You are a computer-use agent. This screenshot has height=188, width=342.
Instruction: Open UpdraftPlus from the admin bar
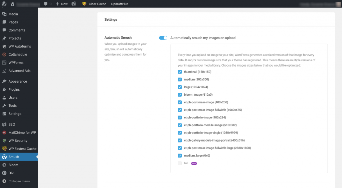[120, 4]
